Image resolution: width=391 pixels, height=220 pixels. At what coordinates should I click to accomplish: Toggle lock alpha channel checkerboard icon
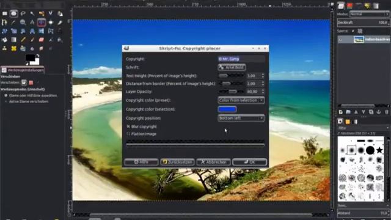coord(360,31)
